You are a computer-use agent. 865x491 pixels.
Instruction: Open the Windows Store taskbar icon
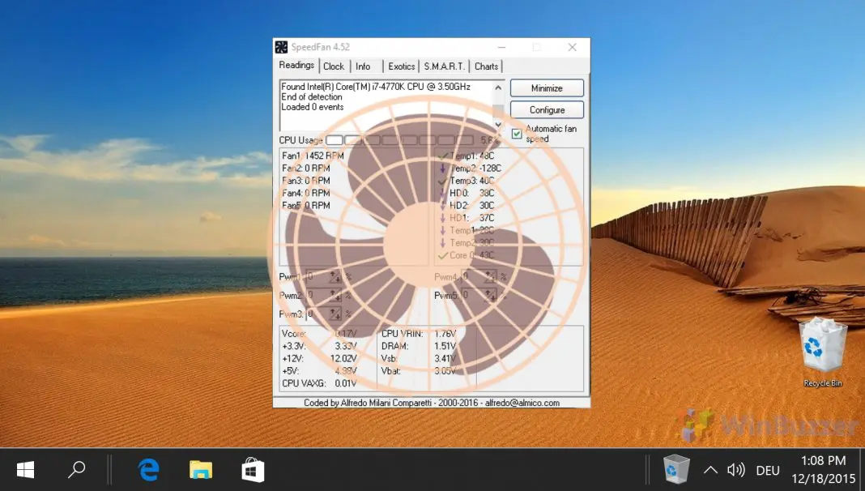click(x=253, y=469)
